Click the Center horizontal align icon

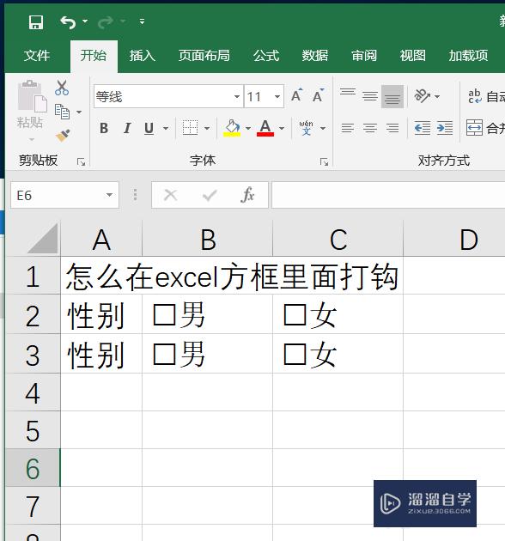pos(370,128)
